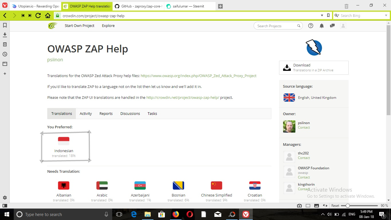Click Contact under manager thc202
Viewport: 391px width, 220px height.
tap(304, 158)
